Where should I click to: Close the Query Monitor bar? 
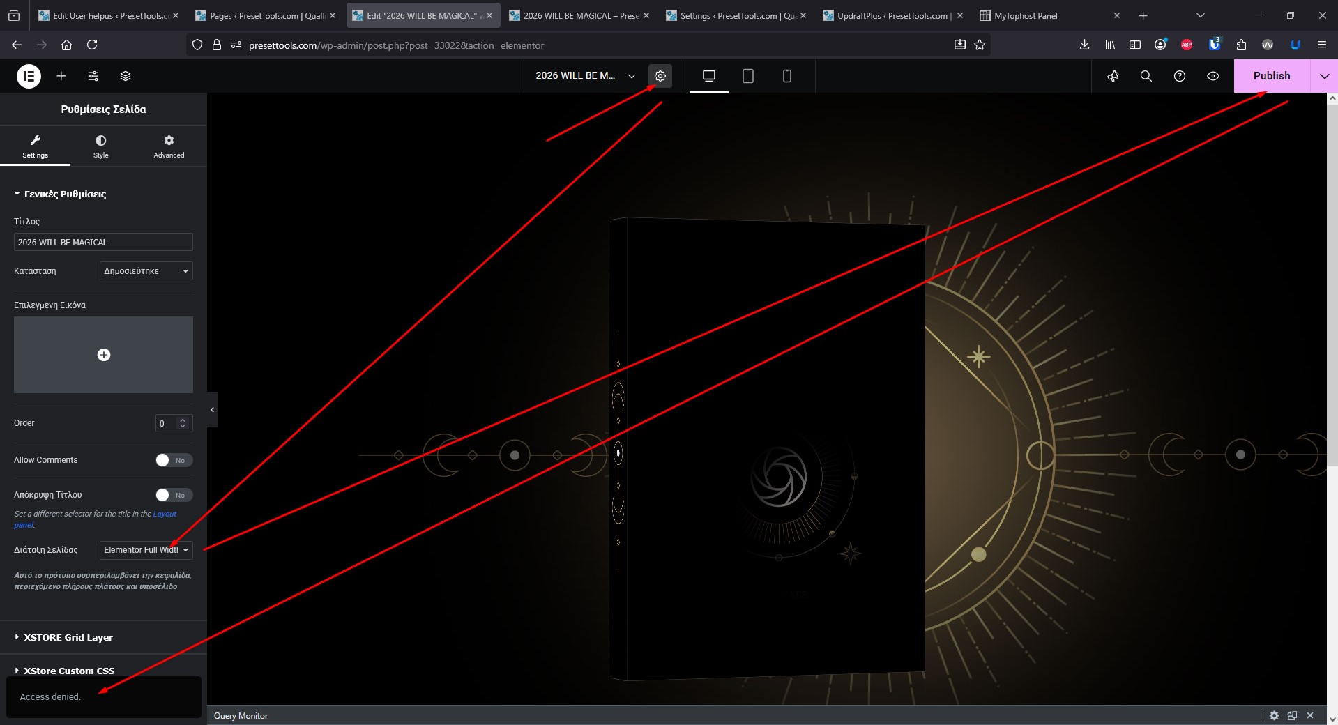(1310, 715)
